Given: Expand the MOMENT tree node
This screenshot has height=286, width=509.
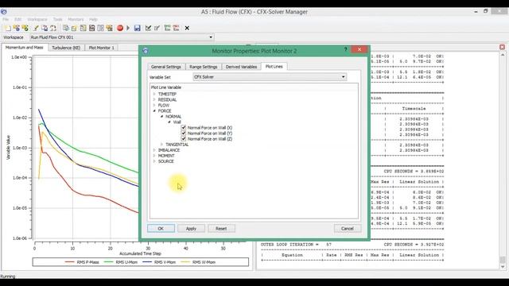Looking at the screenshot, I should tap(154, 156).
